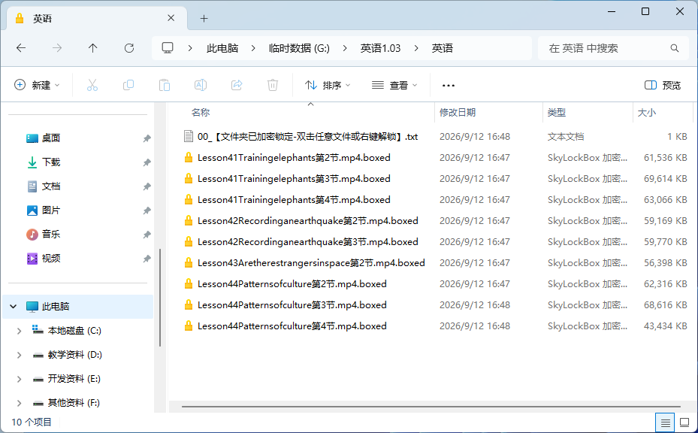The width and height of the screenshot is (698, 433).
Task: Unpin Videos (视频) using its pin icon
Action: pyautogui.click(x=147, y=259)
